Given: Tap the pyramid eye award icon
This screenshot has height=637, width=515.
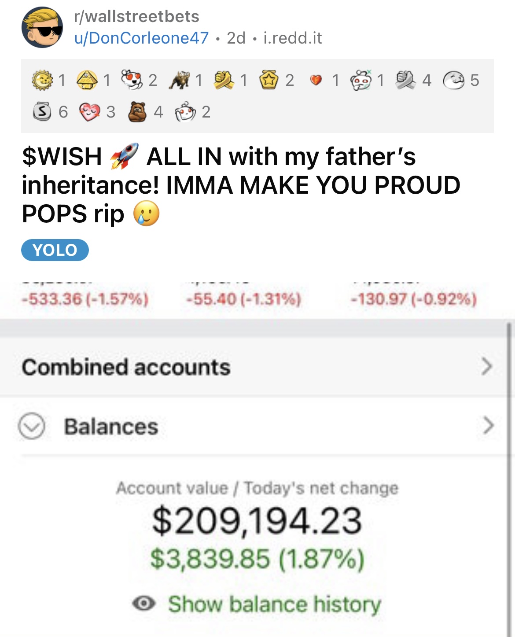Looking at the screenshot, I should 87,80.
